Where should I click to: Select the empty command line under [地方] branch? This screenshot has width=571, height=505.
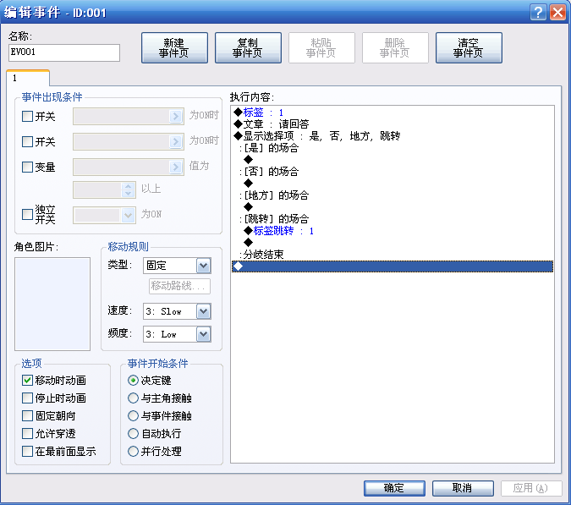click(x=393, y=206)
